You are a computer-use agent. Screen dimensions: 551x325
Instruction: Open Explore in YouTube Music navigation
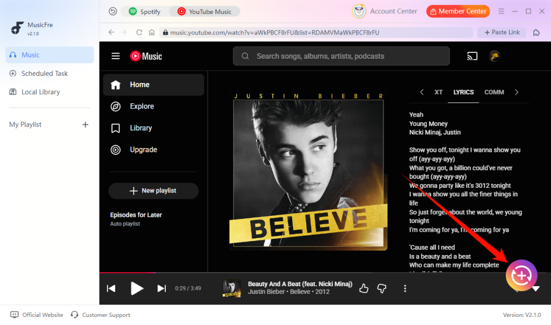(153, 106)
